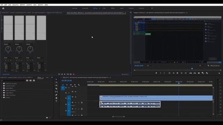Expand the Lumetri Presets folder
Viewport: 223px width, 125px height.
[x=2, y=86]
